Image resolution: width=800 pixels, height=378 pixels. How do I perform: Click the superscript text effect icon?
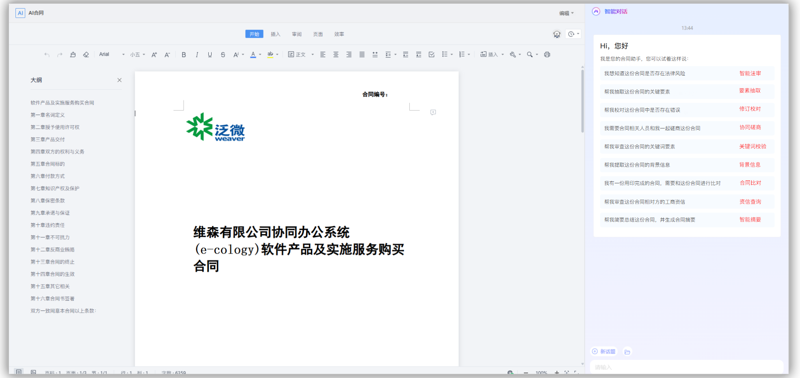[x=236, y=54]
